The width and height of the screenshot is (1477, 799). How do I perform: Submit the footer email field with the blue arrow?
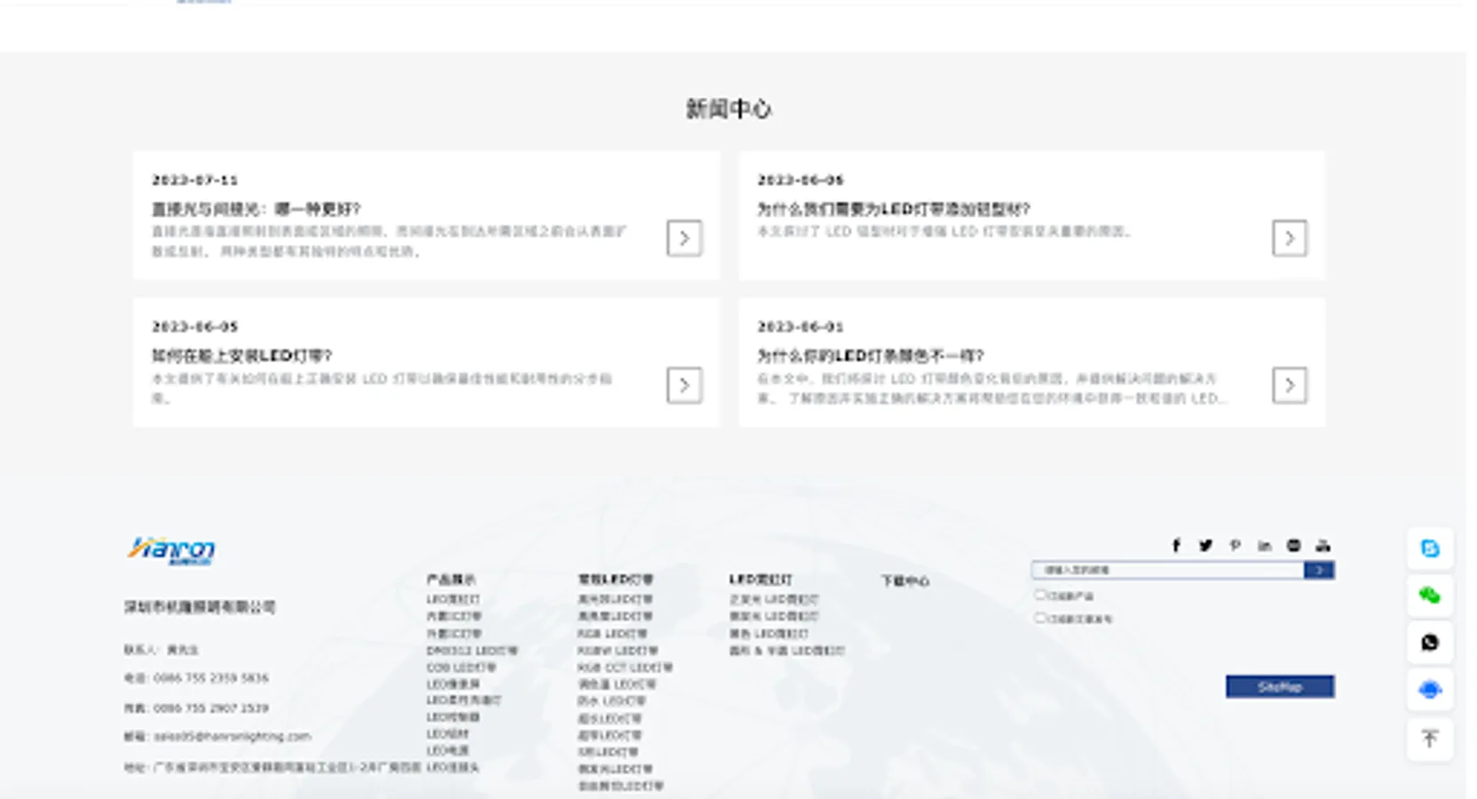click(1319, 570)
